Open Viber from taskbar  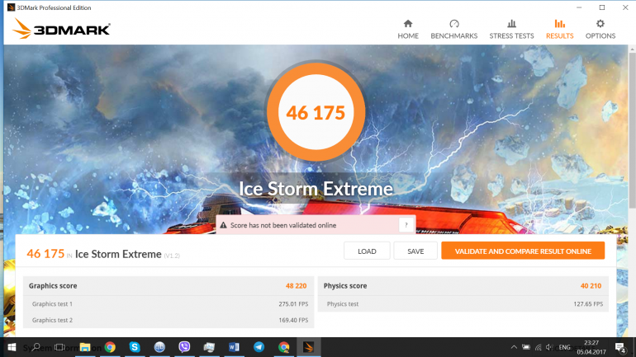(184, 347)
